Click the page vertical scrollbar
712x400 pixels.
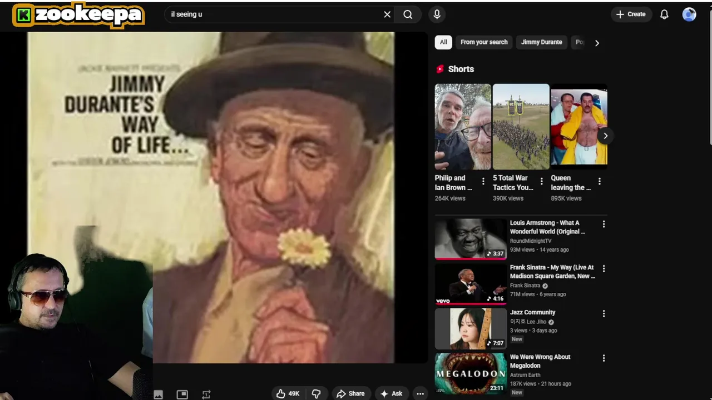(709, 78)
